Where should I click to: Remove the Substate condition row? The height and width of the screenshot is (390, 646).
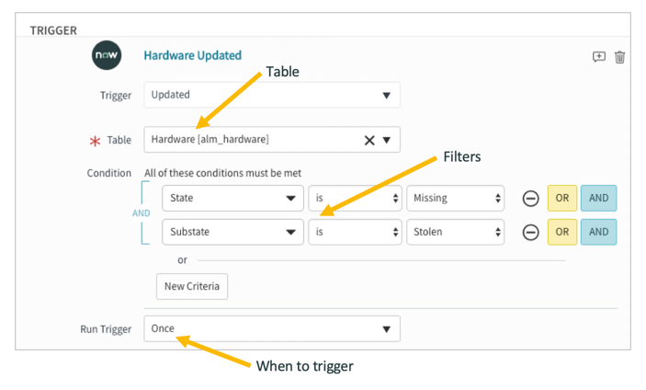[530, 232]
